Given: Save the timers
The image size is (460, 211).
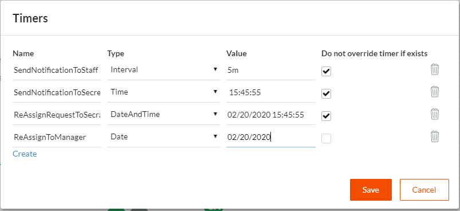Looking at the screenshot, I should click(x=371, y=190).
